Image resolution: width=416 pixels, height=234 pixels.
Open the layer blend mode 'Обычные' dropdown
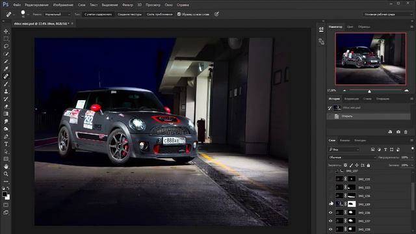(x=352, y=157)
